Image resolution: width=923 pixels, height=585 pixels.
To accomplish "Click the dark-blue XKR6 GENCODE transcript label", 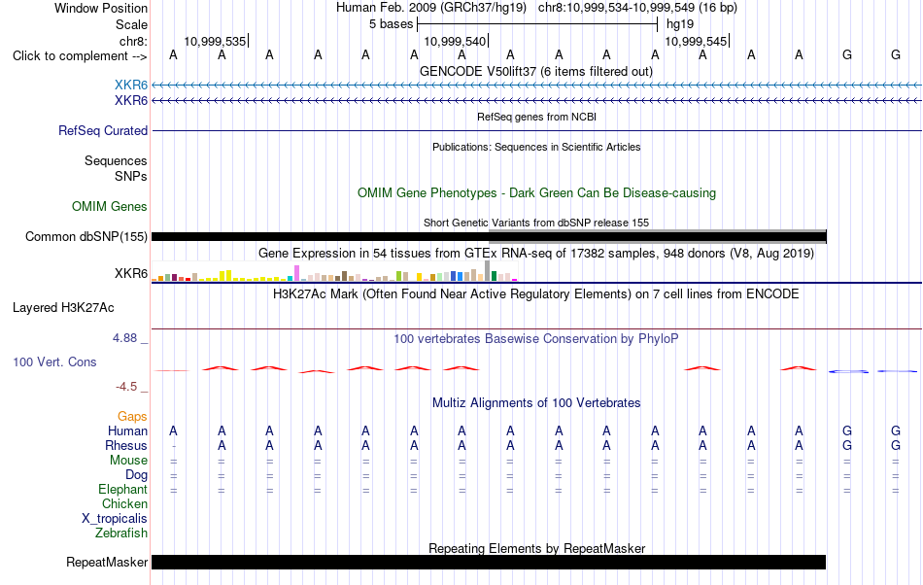I will click(x=131, y=101).
